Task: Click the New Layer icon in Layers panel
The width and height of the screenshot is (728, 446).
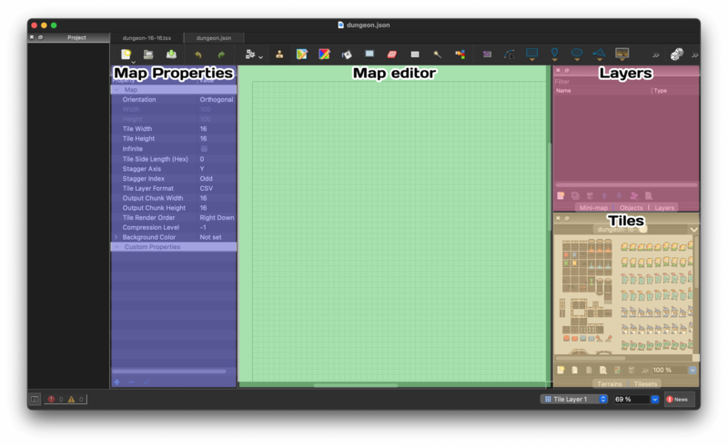Action: click(x=561, y=195)
